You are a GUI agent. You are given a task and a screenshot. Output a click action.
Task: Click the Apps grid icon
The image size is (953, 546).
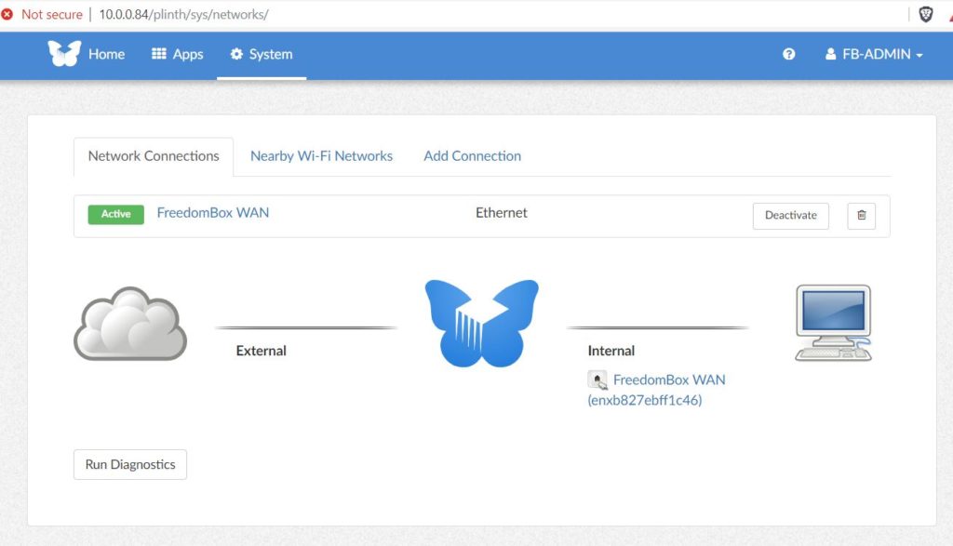tap(158, 54)
